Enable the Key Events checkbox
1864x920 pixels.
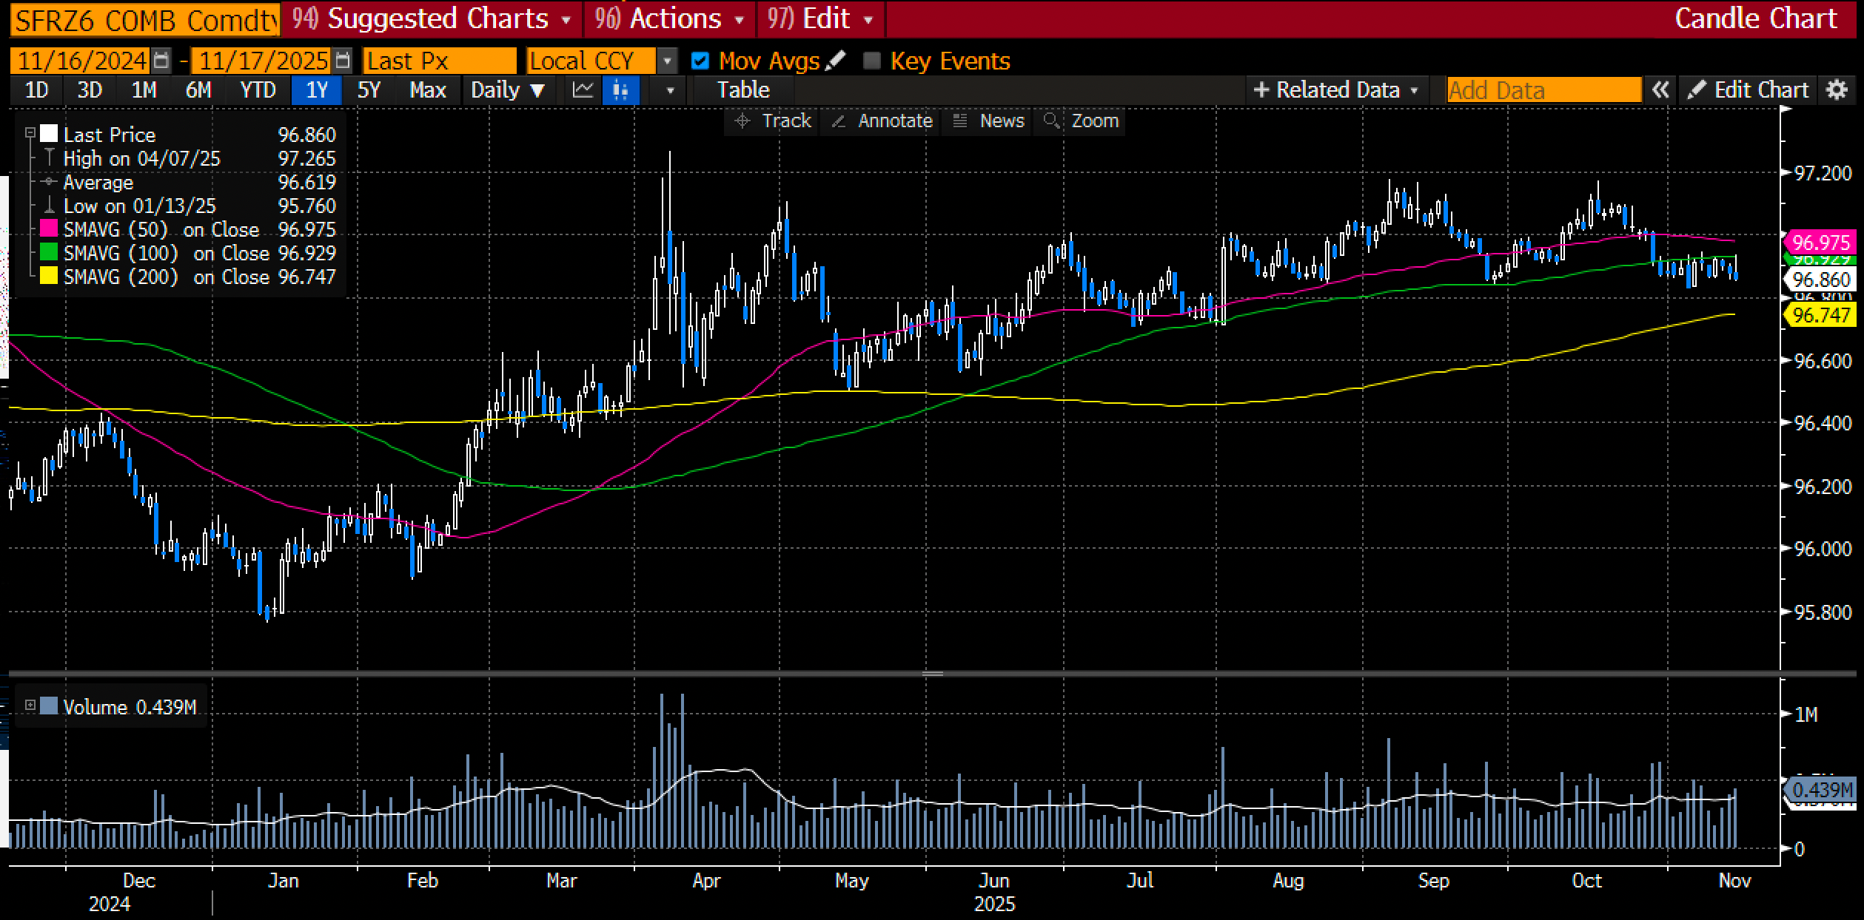pyautogui.click(x=872, y=61)
